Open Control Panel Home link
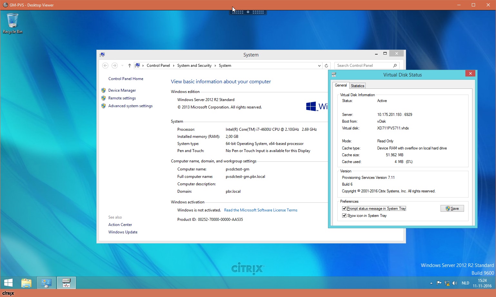Viewport: 496px width, 297px height. pyautogui.click(x=126, y=79)
